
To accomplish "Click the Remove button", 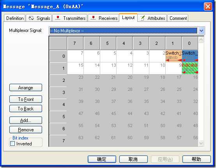I will 26,129.
